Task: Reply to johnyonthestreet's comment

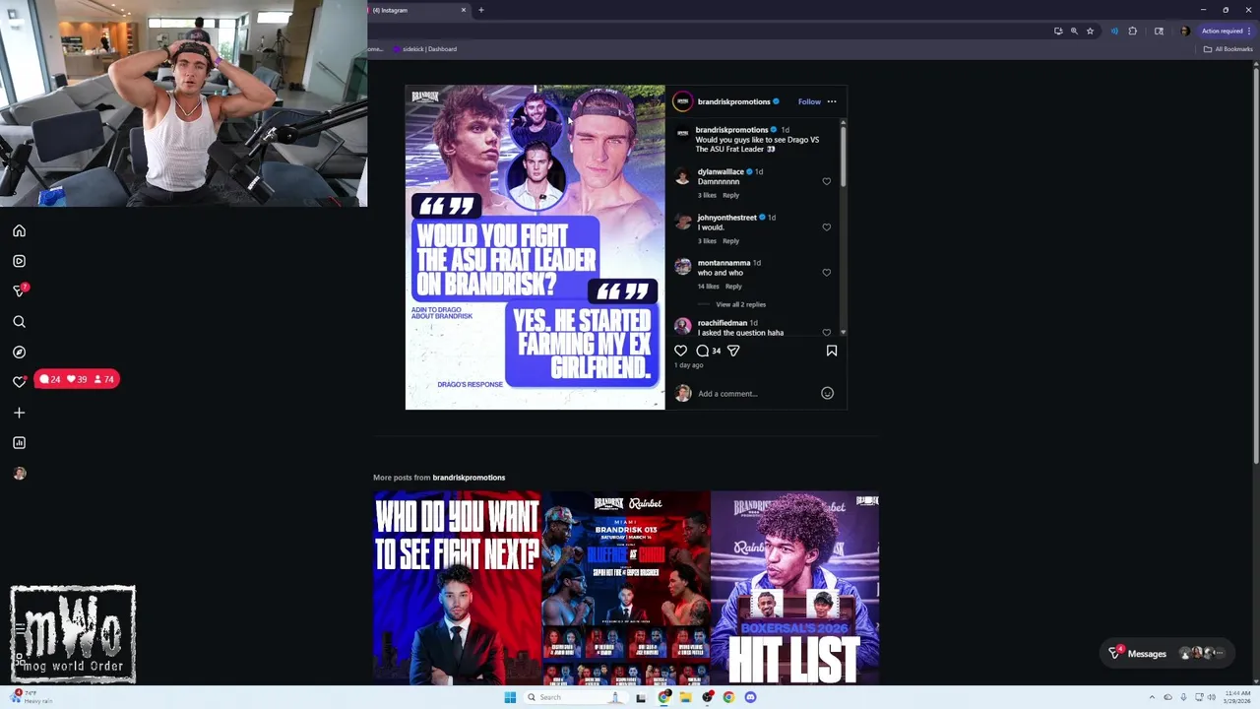Action: click(x=730, y=240)
